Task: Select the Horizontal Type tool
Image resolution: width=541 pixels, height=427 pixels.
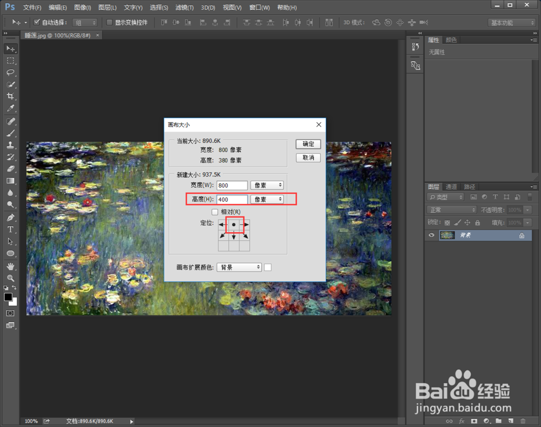Action: (11, 229)
